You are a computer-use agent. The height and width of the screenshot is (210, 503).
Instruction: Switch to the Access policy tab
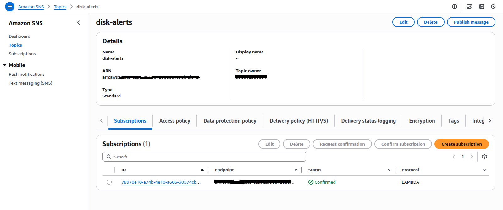point(175,121)
